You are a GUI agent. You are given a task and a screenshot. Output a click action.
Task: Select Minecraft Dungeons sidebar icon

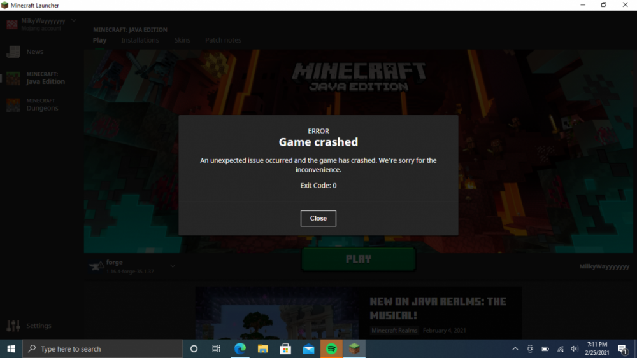click(13, 105)
